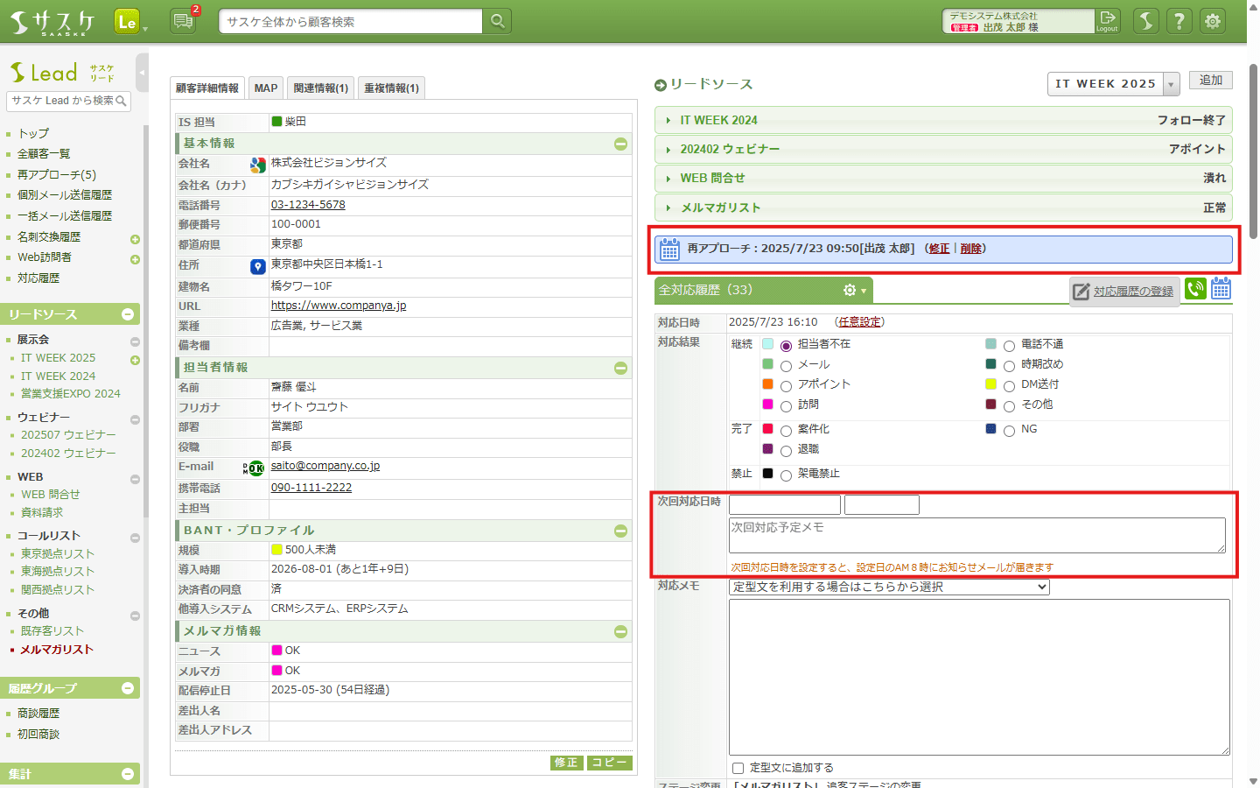The height and width of the screenshot is (788, 1260).
Task: Click the search magnifier button
Action: 497,21
